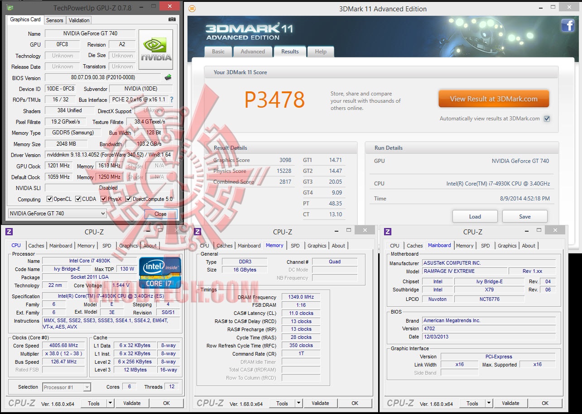Click Tools button in Mainboard CPU-Z window
The image size is (582, 414).
(472, 403)
